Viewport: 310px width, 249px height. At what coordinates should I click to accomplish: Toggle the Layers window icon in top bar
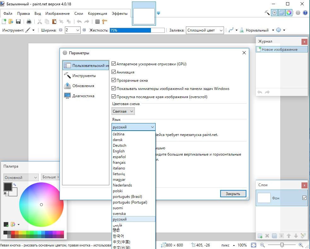282,13
